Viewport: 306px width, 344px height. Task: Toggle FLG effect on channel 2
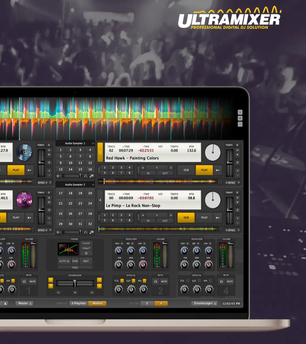click(122, 281)
